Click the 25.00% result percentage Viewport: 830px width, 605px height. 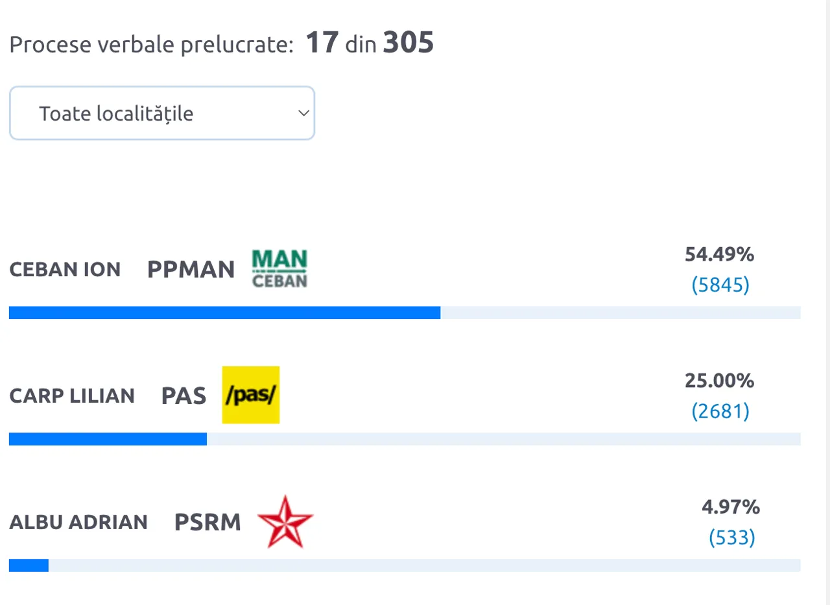(x=719, y=381)
